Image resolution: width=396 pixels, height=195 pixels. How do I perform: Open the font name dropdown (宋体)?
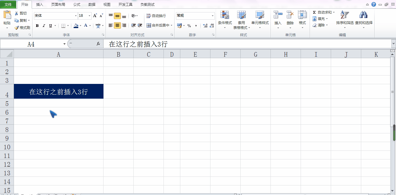tap(76, 16)
